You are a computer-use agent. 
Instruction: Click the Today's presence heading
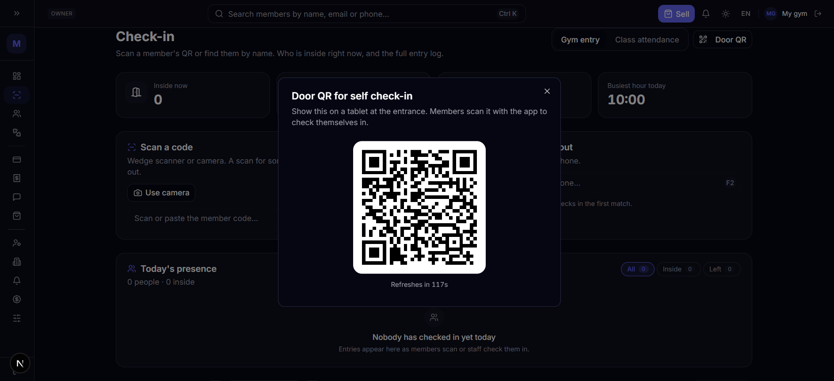pyautogui.click(x=179, y=269)
